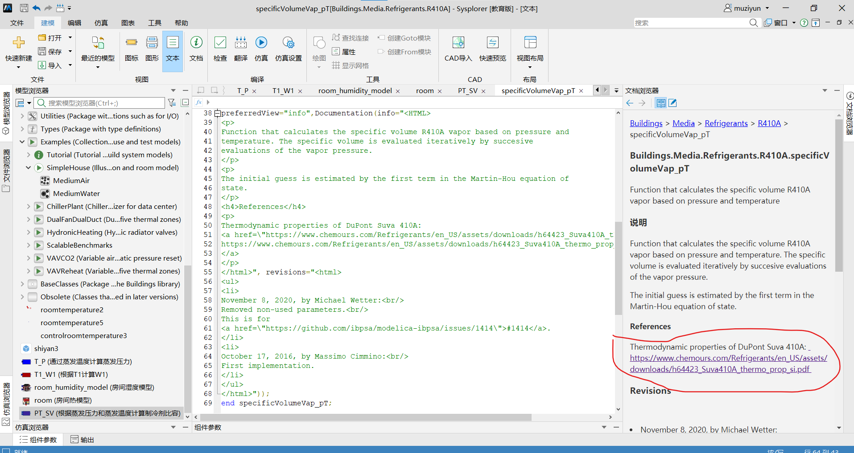Click the fx function icon
Viewport: 854px width, 453px height.
199,102
